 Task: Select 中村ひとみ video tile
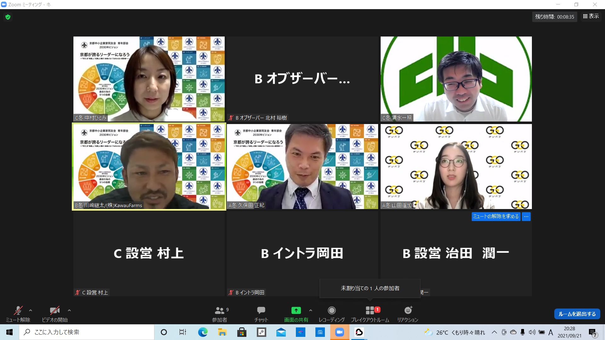(149, 79)
